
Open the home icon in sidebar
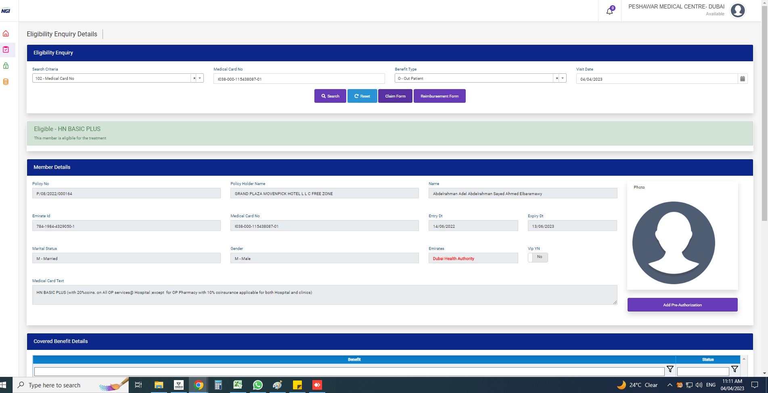pyautogui.click(x=6, y=34)
